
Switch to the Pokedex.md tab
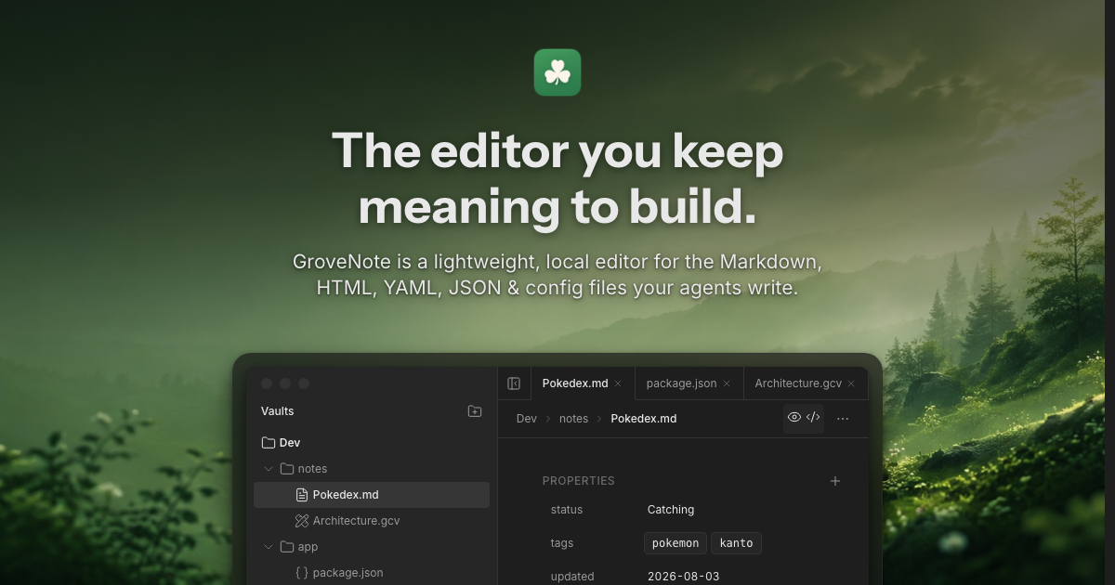pyautogui.click(x=583, y=383)
